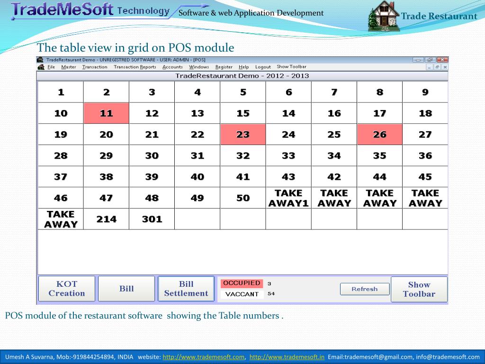Screen dimensions: 485x364
Task: Minimize the inner POS child window
Action: 430,67
